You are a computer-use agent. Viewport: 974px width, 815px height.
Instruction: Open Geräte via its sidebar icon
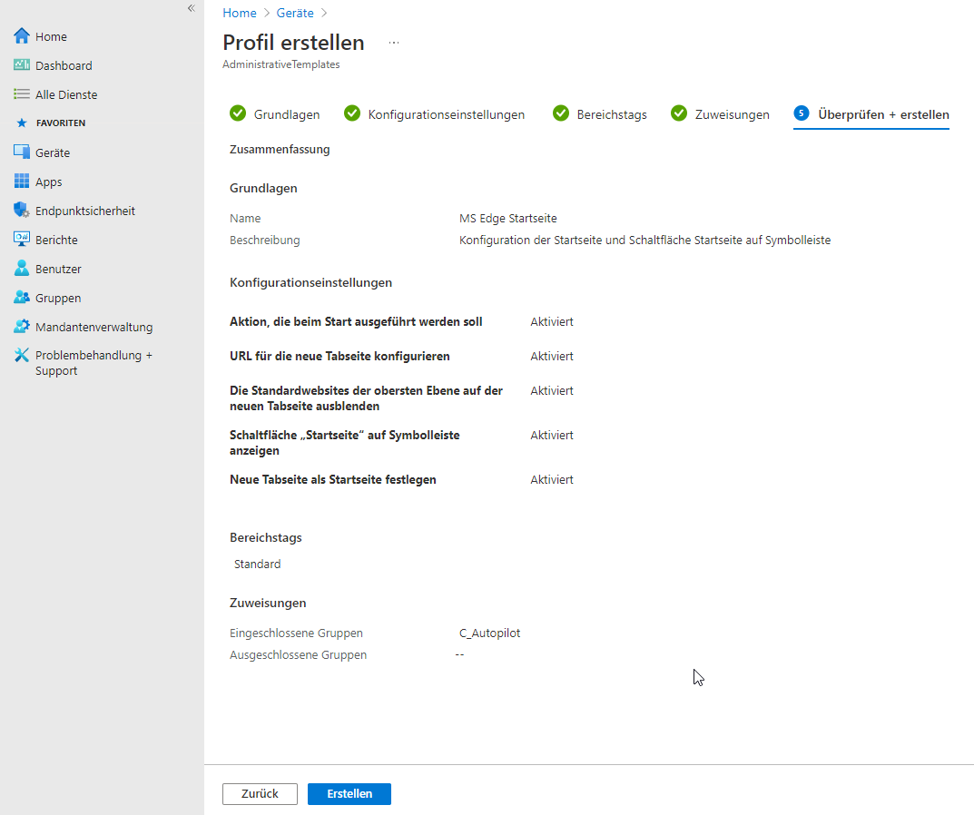tap(22, 152)
